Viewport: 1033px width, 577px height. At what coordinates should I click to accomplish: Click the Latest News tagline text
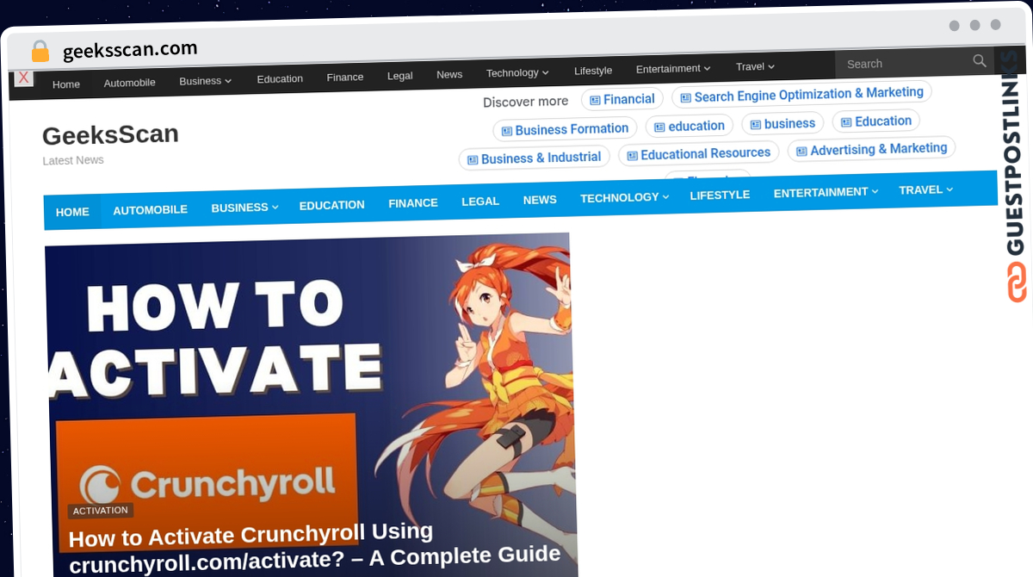click(73, 160)
